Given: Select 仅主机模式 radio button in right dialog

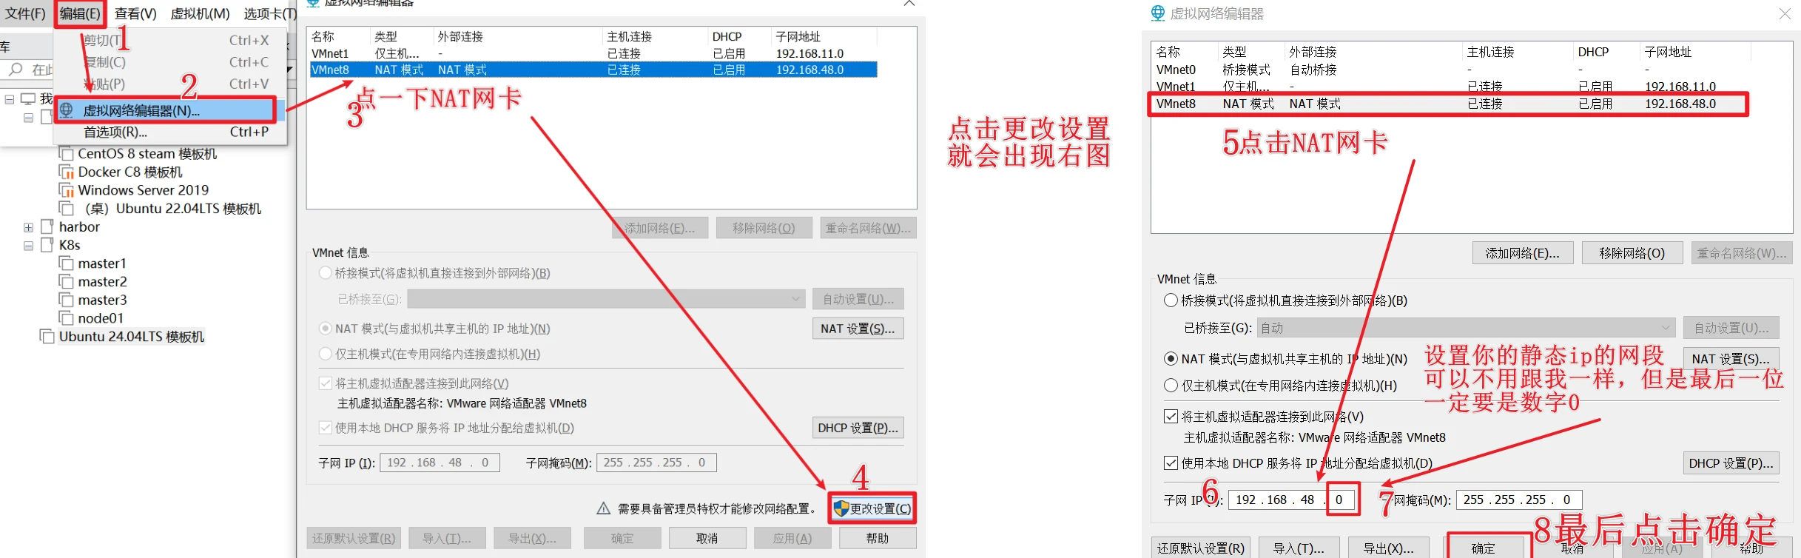Looking at the screenshot, I should (1171, 386).
